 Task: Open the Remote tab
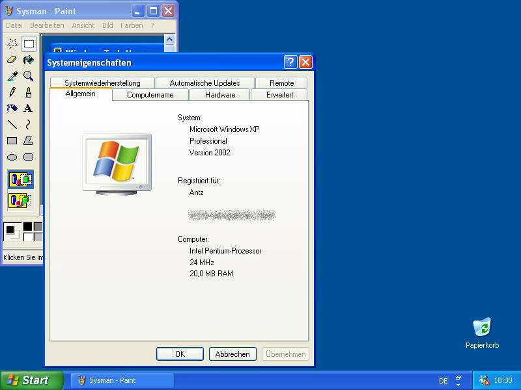point(281,83)
